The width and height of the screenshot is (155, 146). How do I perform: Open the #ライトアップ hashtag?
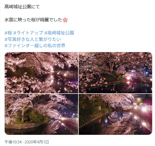tap(28, 33)
